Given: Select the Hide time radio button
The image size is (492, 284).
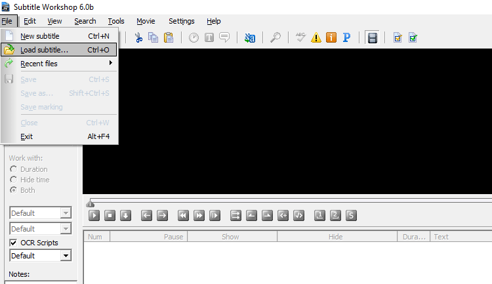Looking at the screenshot, I should [13, 180].
